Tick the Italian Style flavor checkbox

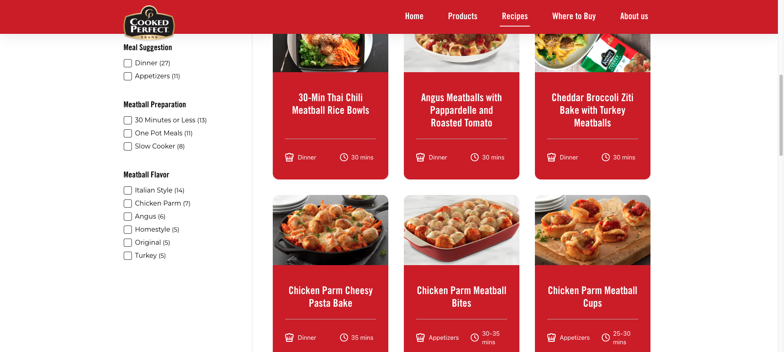128,190
